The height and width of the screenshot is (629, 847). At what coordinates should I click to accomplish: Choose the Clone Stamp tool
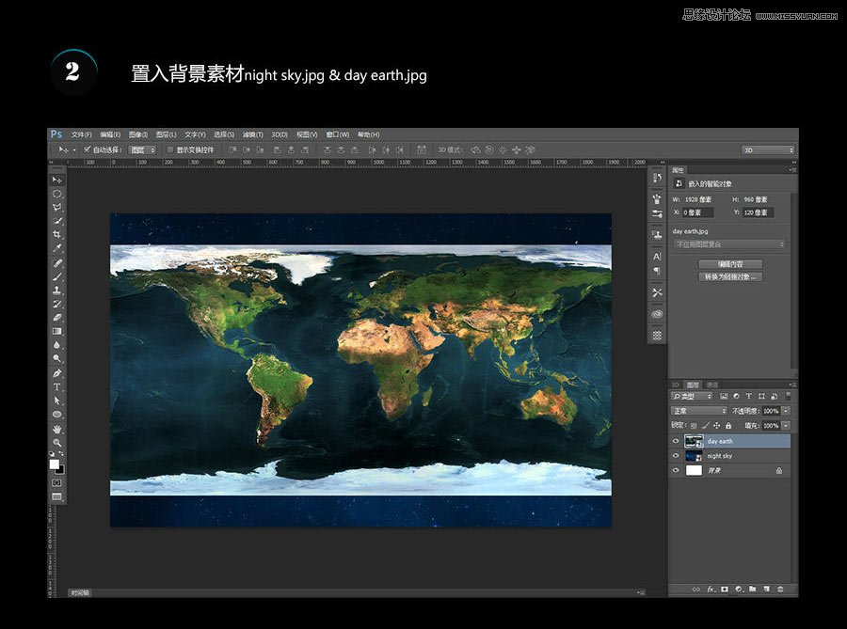pos(56,291)
